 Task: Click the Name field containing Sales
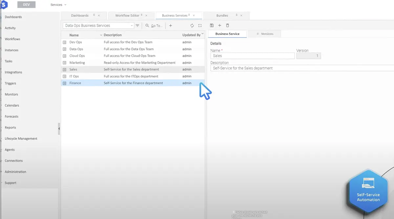coord(252,56)
